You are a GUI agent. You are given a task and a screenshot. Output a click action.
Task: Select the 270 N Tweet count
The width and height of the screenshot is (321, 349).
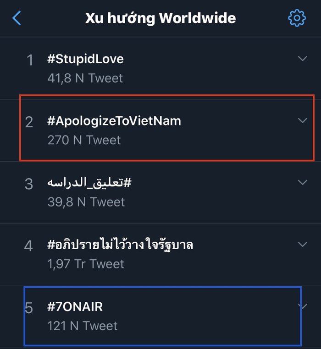pos(84,140)
